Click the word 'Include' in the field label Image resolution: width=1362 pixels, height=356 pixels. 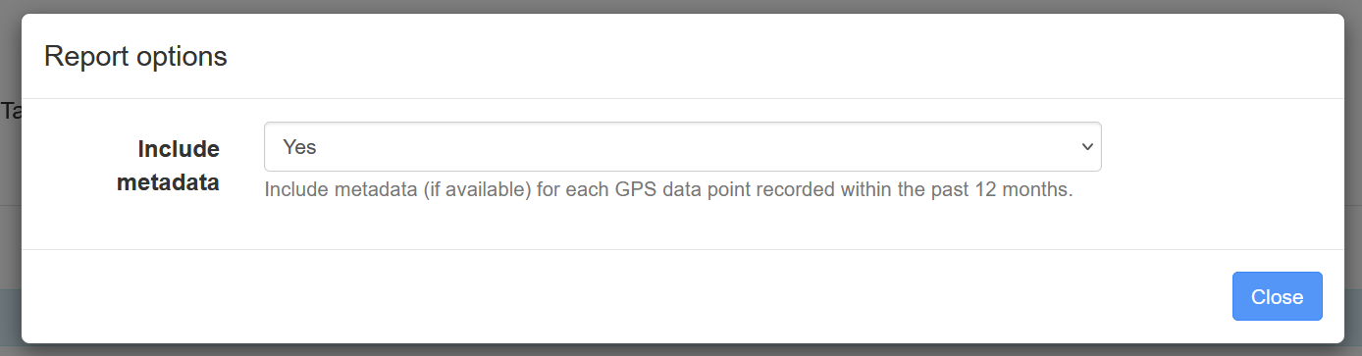tap(179, 149)
